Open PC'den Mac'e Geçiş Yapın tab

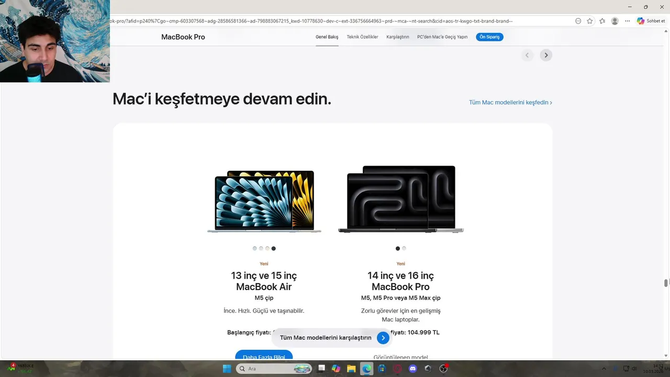(442, 37)
